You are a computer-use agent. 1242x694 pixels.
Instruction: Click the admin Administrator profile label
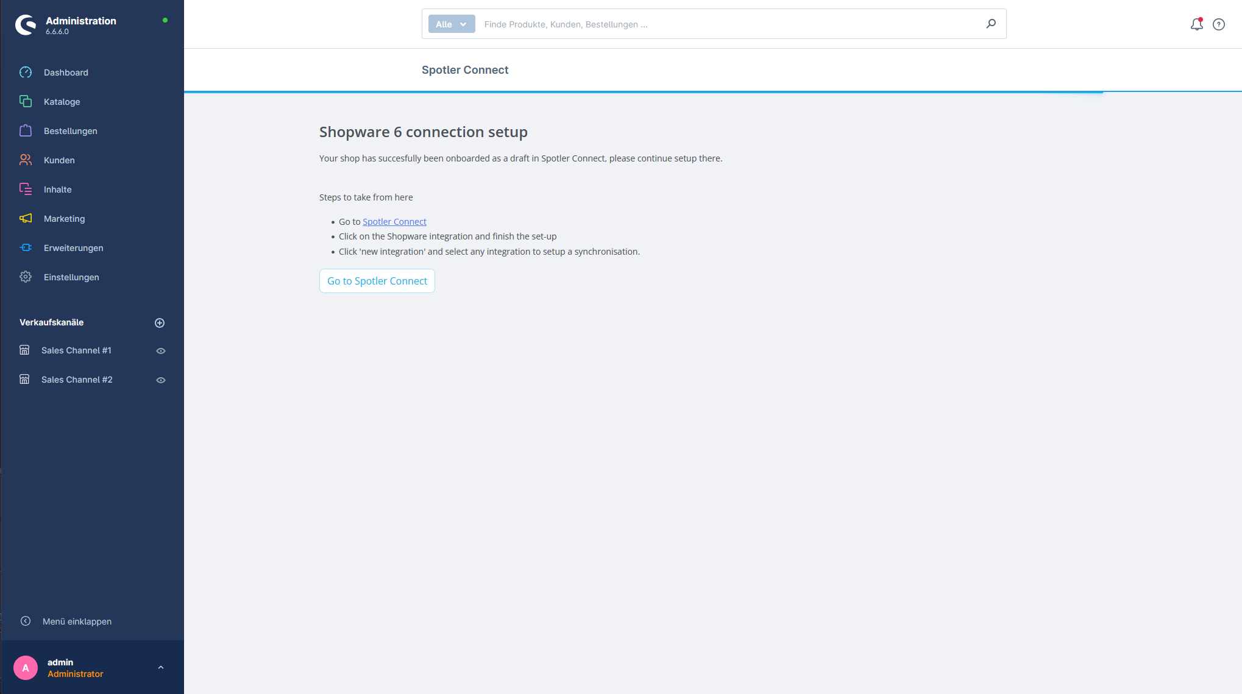pyautogui.click(x=75, y=668)
